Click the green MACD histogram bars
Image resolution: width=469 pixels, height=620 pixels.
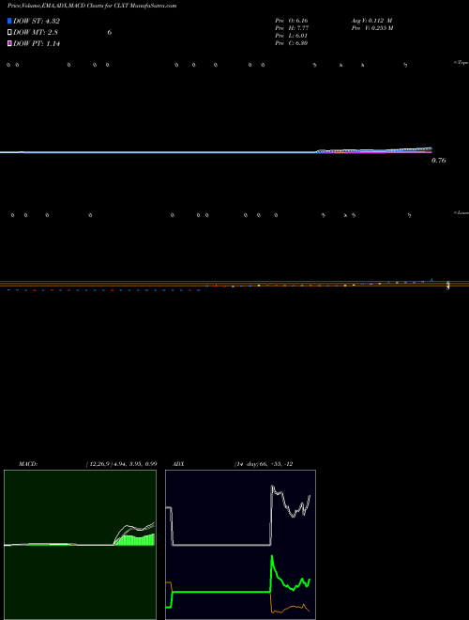(x=136, y=540)
